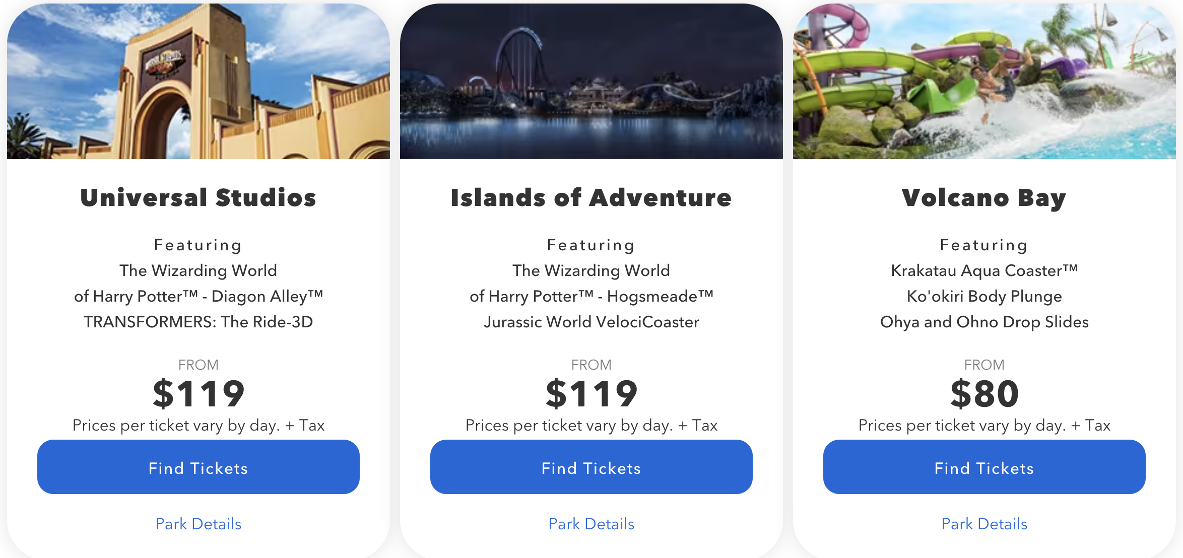Click the Volcano Bay heading
This screenshot has width=1183, height=558.
pos(984,198)
